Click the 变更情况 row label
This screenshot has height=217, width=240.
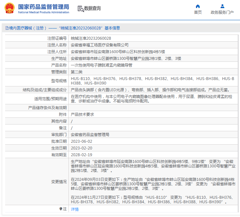pyautogui.click(x=59, y=182)
